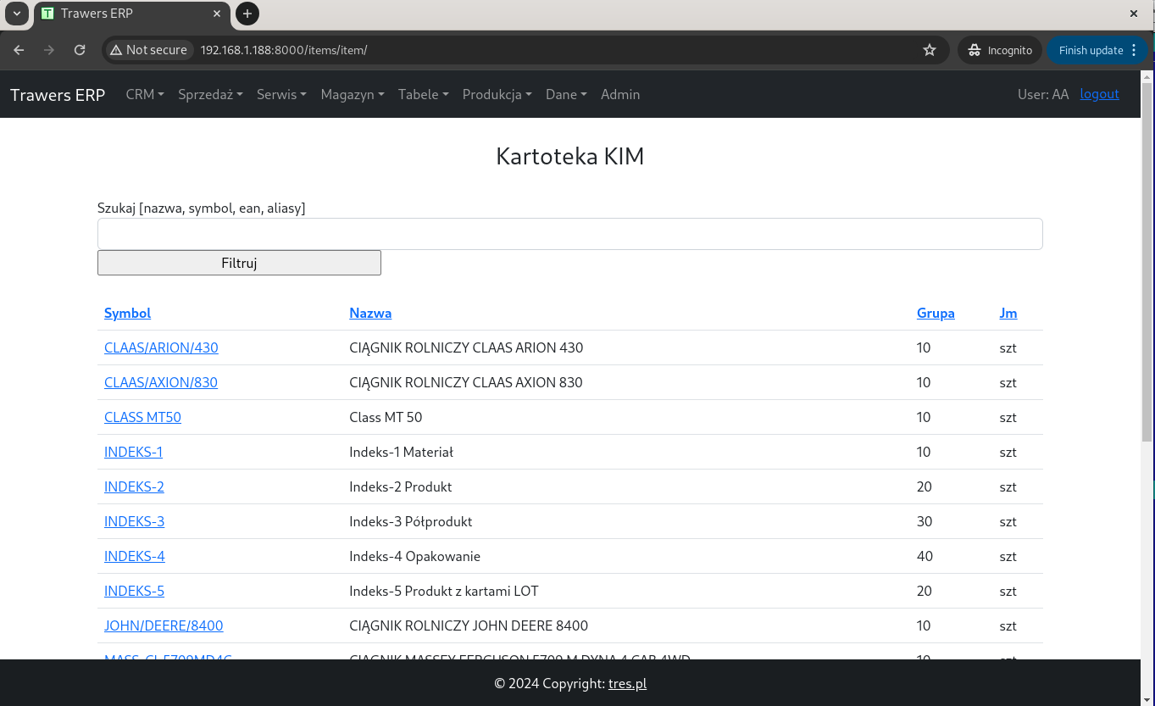Click the tres.pl footer link

coord(627,683)
